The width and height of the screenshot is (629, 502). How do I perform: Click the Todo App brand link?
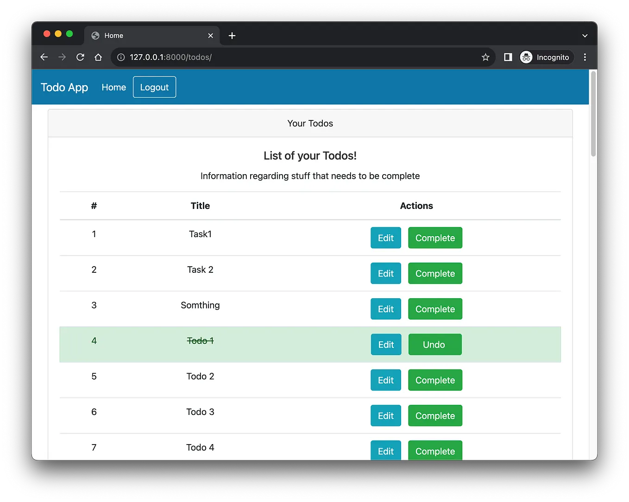click(64, 87)
